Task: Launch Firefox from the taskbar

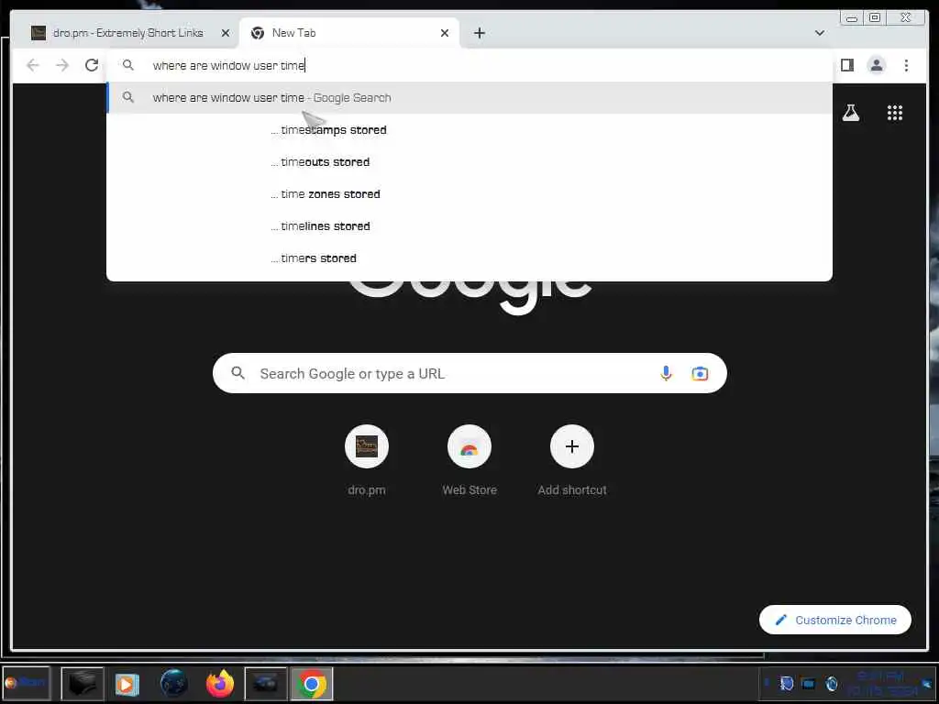Action: click(220, 684)
